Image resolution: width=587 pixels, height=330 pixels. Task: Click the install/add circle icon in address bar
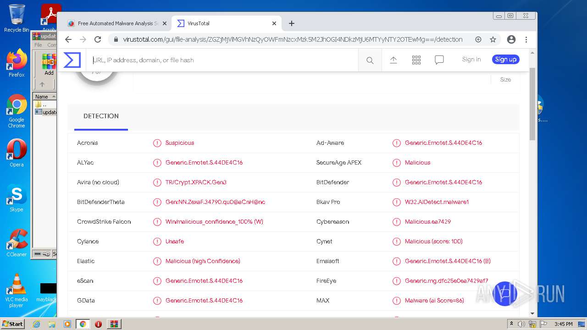coord(478,39)
